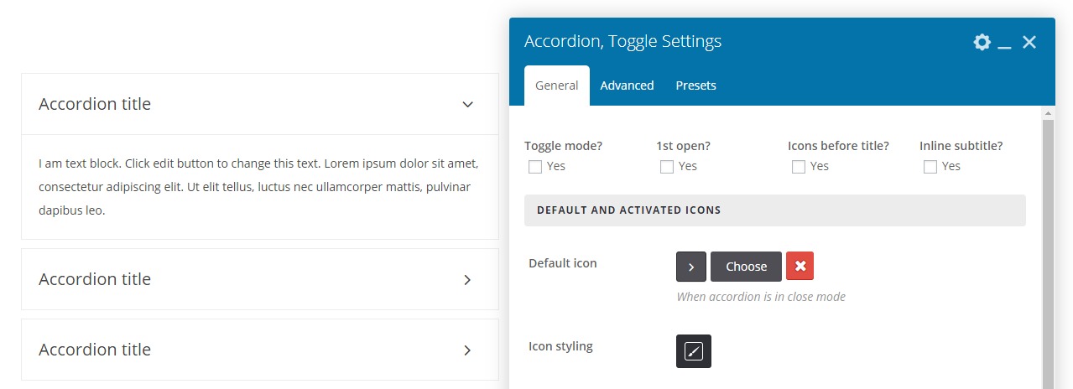Minimize the Accordion settings panel

pyautogui.click(x=1005, y=44)
